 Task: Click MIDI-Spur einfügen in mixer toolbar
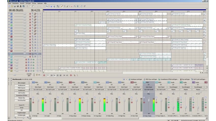click(x=150, y=79)
